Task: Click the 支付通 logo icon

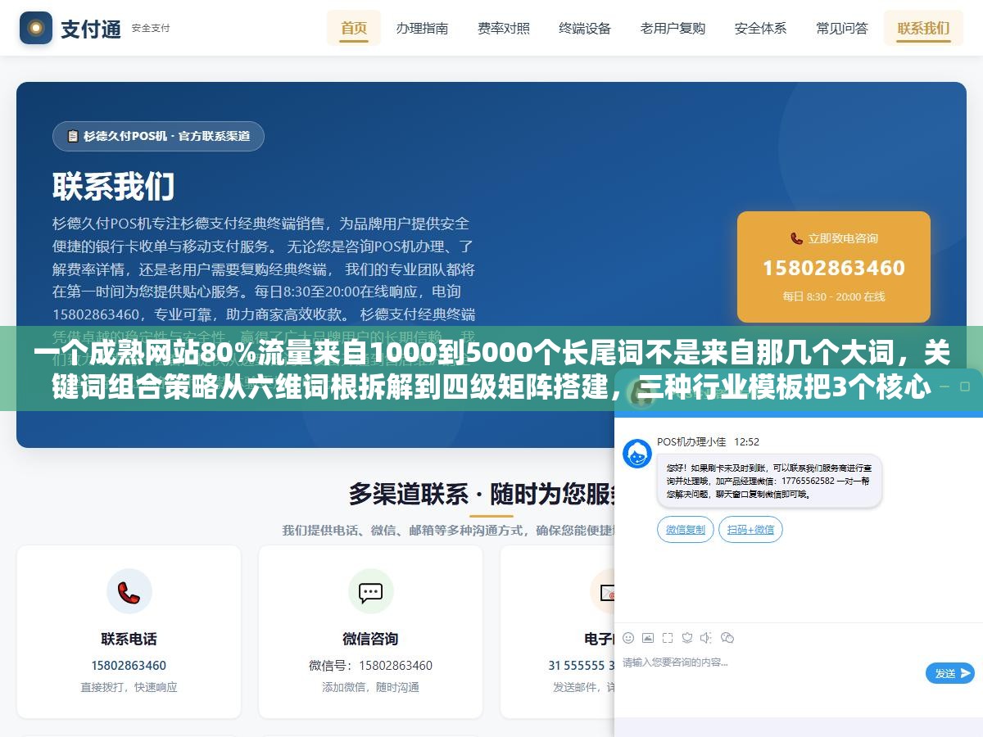Action: (x=35, y=28)
